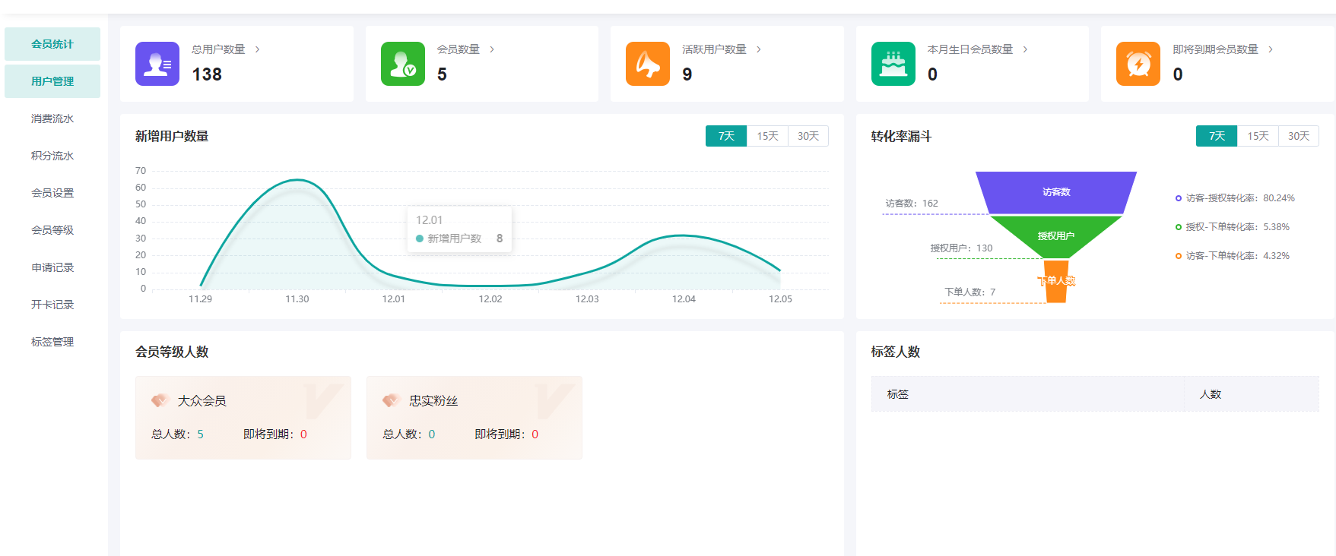The width and height of the screenshot is (1336, 556).
Task: Toggle 访客-授权转化率 legend item
Action: (x=1235, y=198)
